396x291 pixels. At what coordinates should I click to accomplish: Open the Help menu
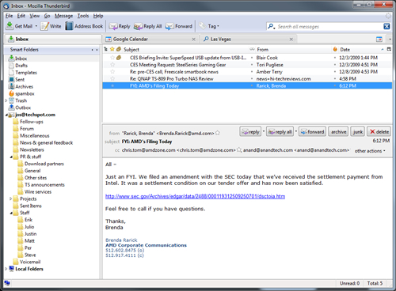coord(98,16)
